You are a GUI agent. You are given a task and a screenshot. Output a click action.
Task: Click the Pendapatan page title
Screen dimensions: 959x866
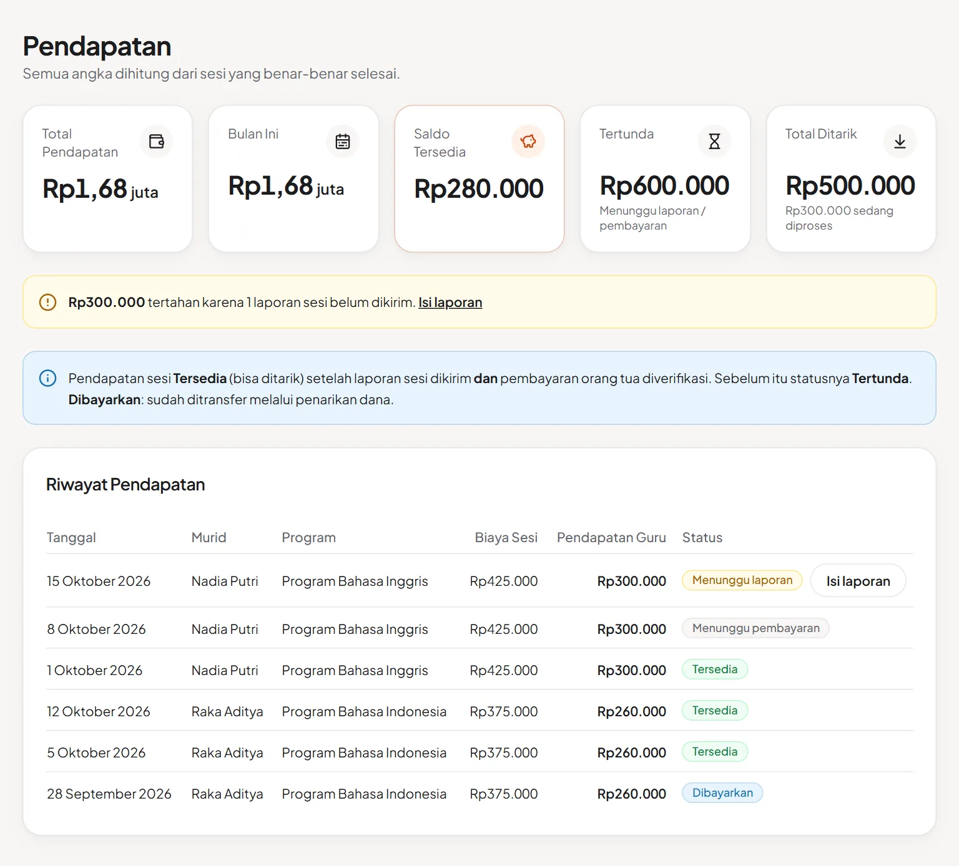[97, 47]
